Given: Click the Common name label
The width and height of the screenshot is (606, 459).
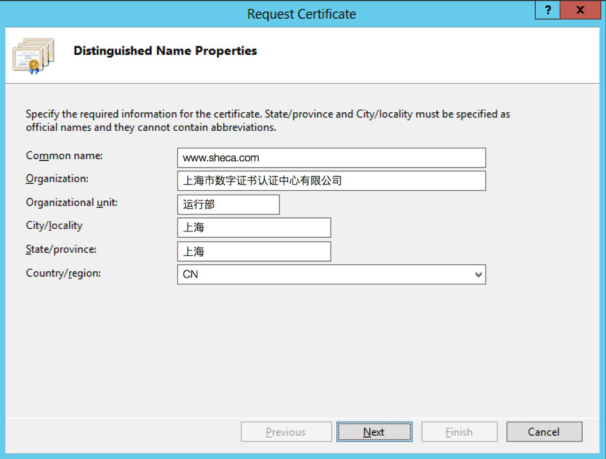Looking at the screenshot, I should pyautogui.click(x=64, y=155).
